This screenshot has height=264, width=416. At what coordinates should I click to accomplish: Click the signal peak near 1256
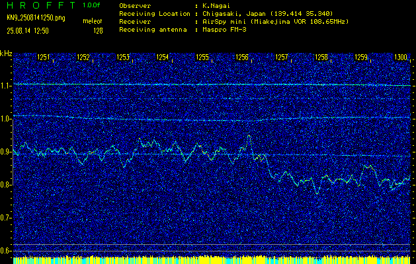249,137
